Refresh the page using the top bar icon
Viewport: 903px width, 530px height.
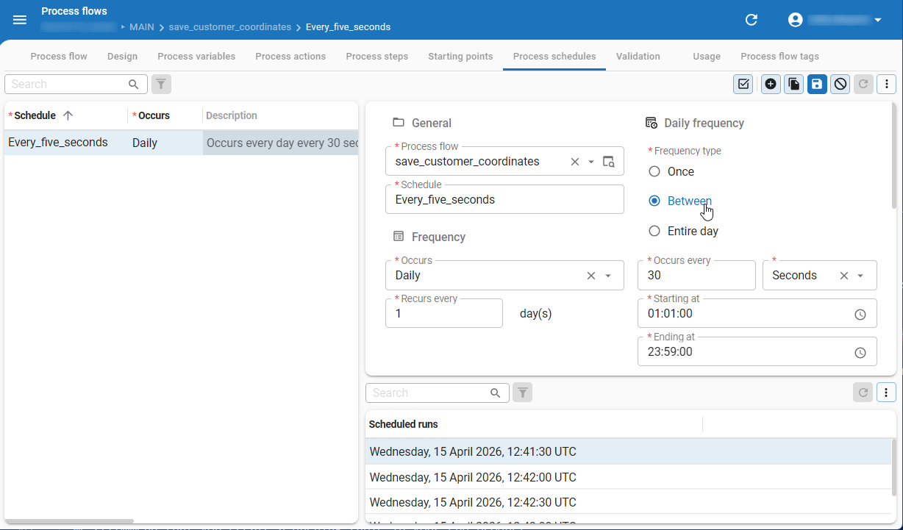tap(751, 20)
